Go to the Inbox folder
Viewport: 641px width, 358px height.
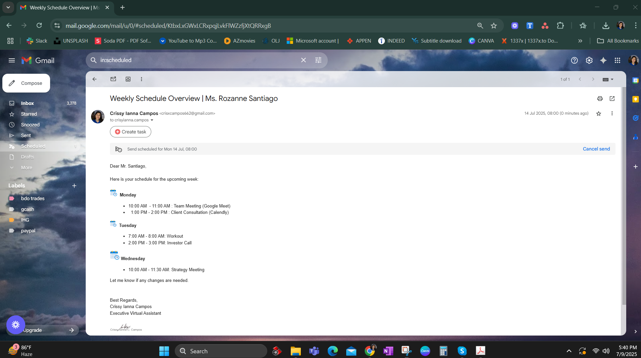point(27,103)
